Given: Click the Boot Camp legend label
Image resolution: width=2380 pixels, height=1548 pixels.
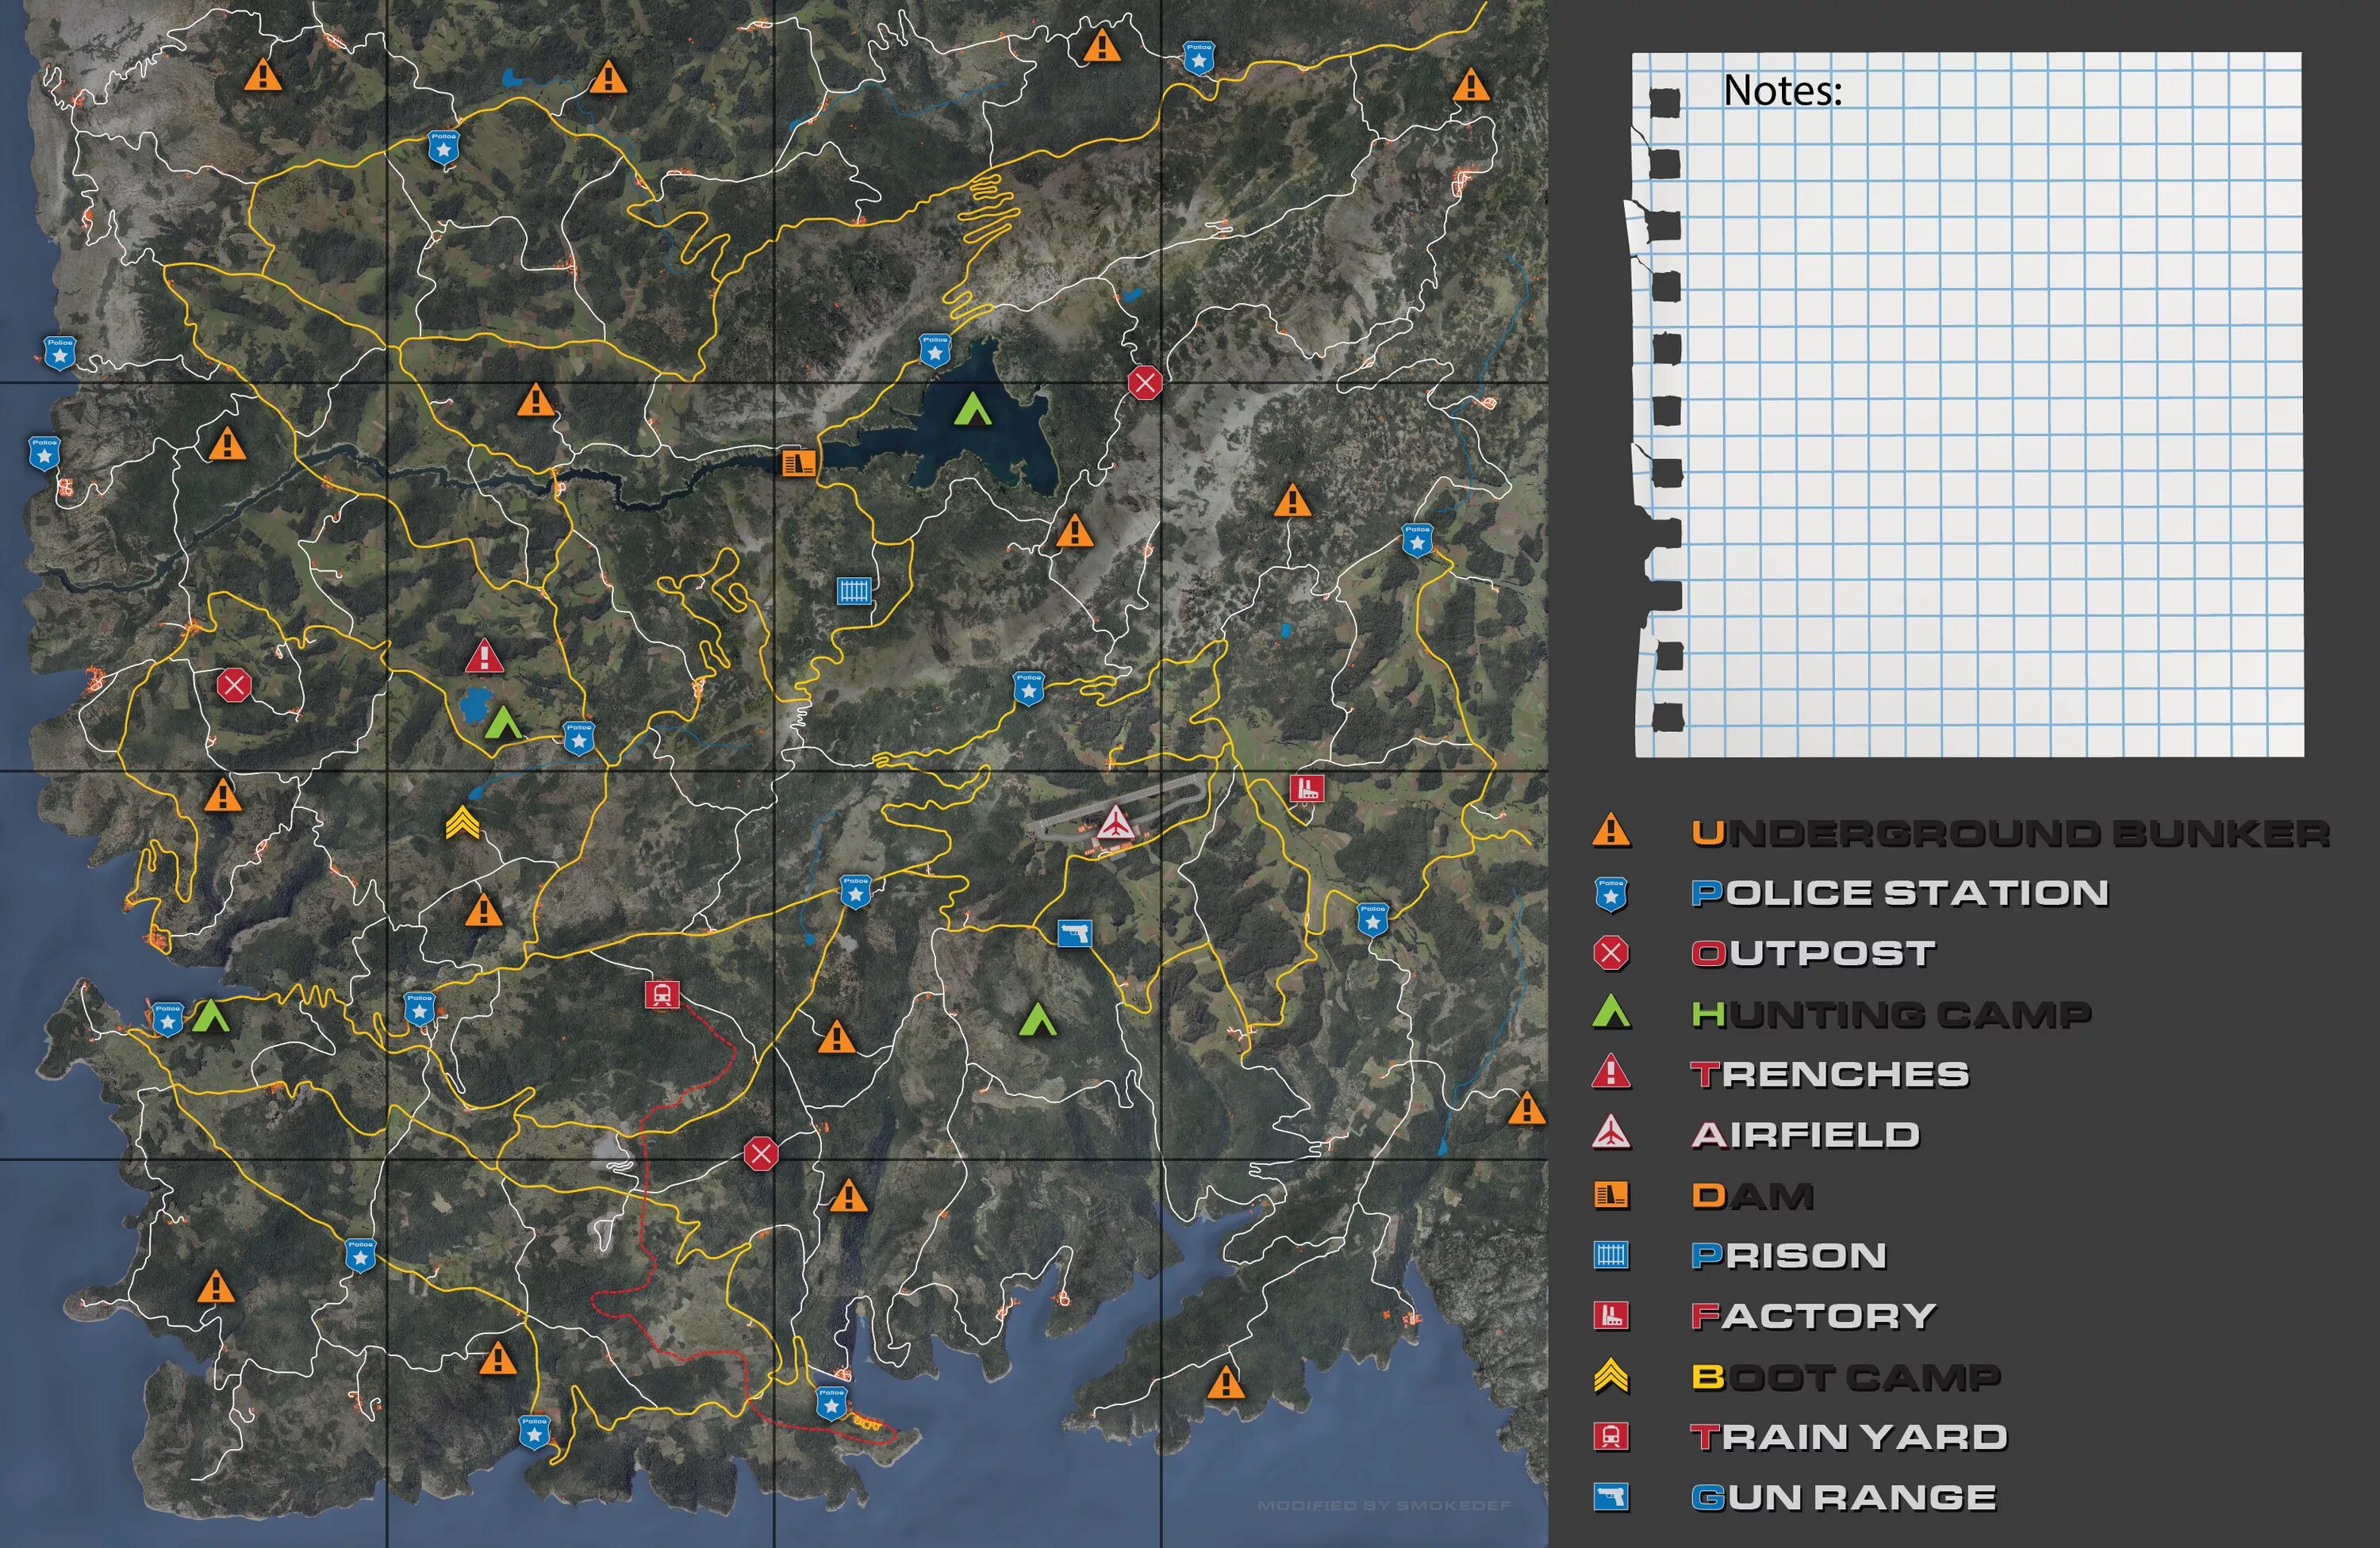Looking at the screenshot, I should (x=1845, y=1377).
